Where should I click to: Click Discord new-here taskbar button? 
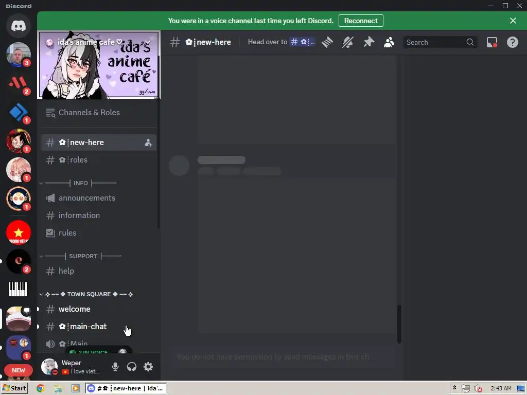point(126,389)
